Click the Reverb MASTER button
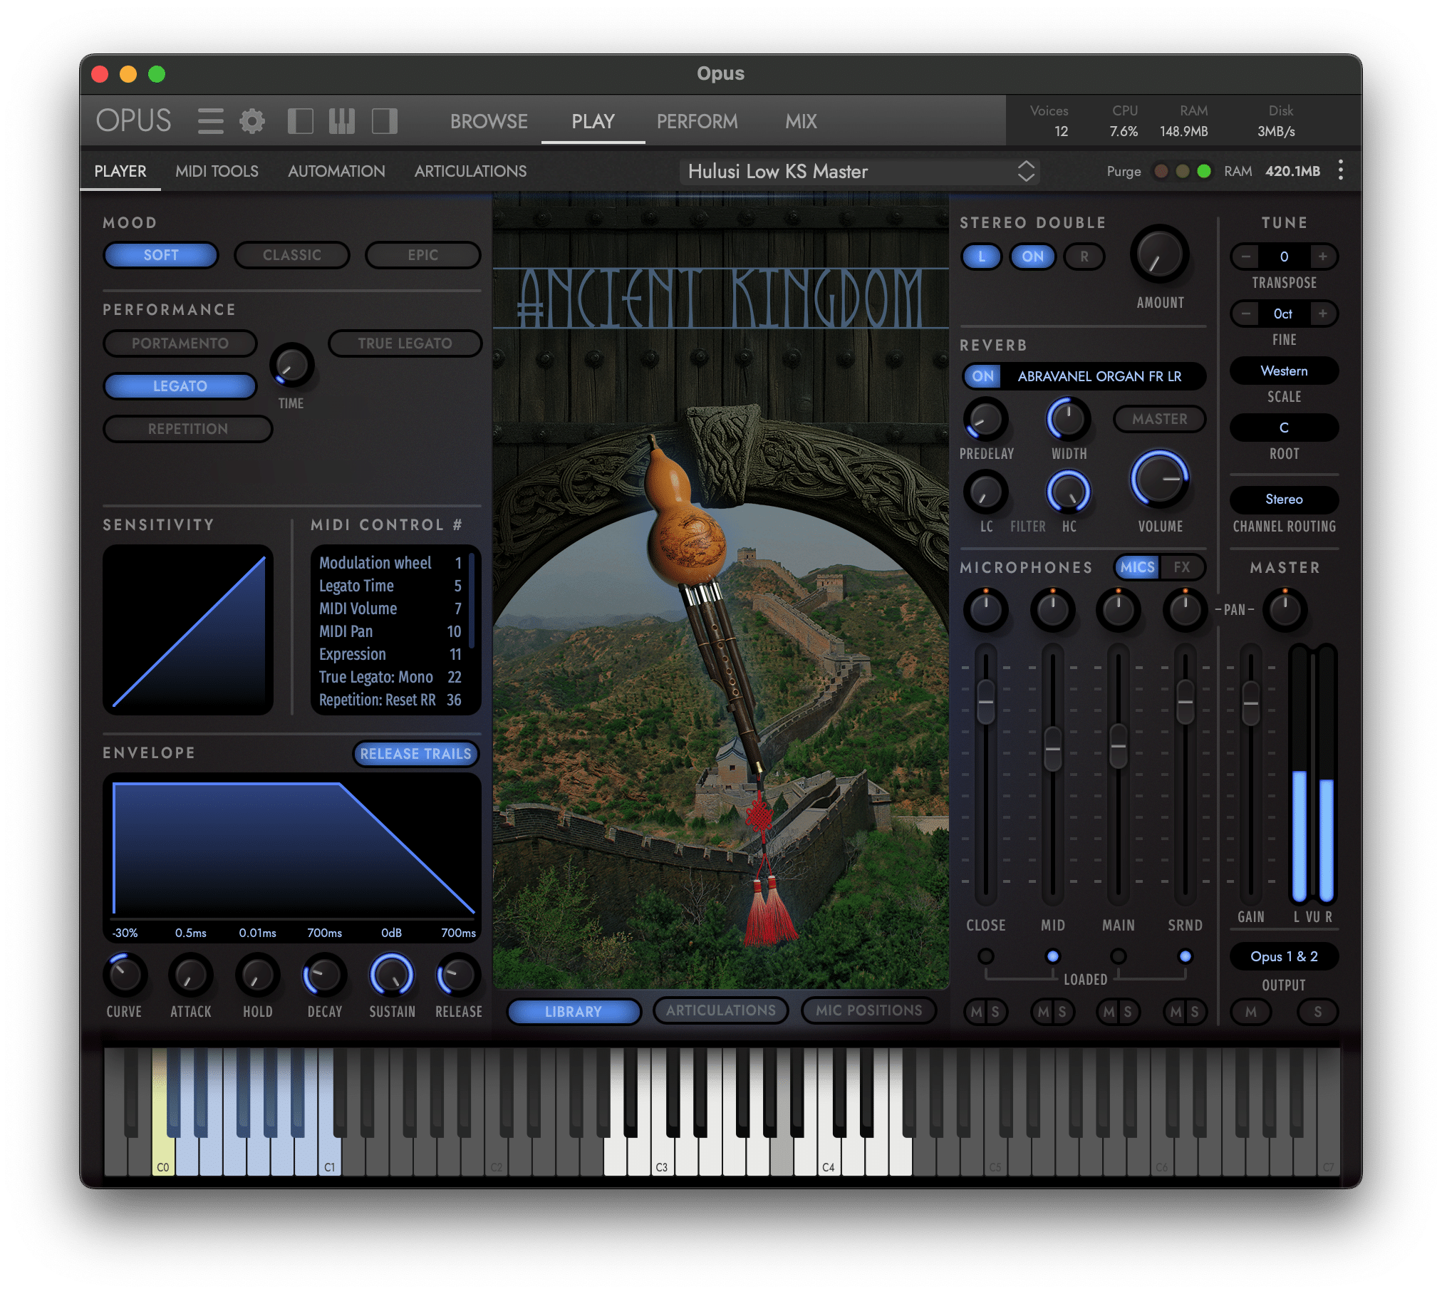1442x1294 pixels. click(x=1159, y=419)
